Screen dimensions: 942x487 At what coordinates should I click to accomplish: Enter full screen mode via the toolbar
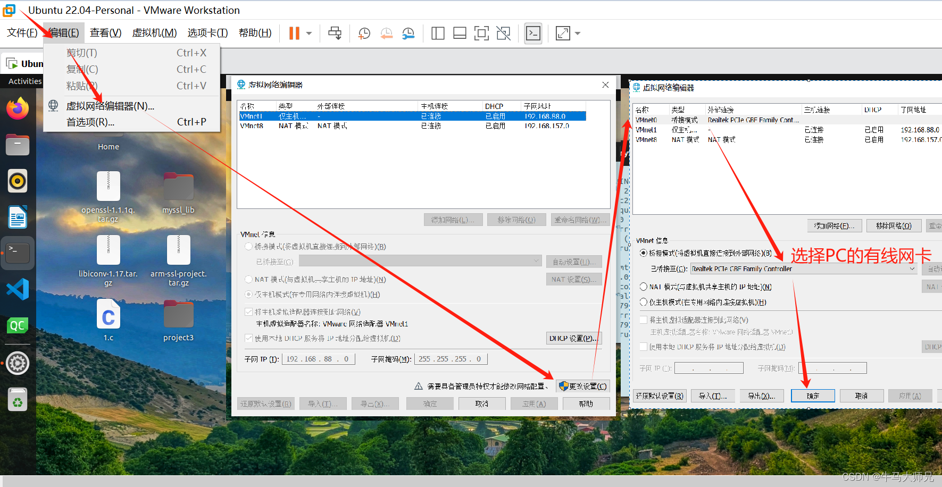pos(481,33)
